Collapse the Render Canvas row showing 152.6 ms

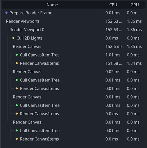pyautogui.click(x=11, y=46)
